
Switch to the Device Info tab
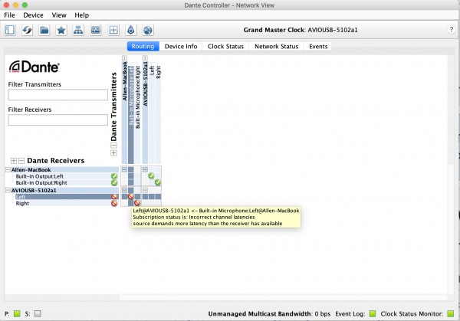(181, 46)
